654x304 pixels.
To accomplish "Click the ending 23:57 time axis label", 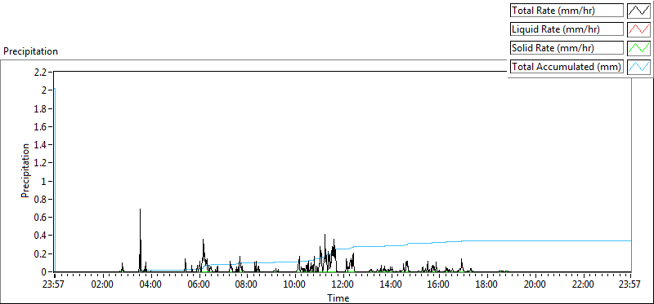I will 630,285.
